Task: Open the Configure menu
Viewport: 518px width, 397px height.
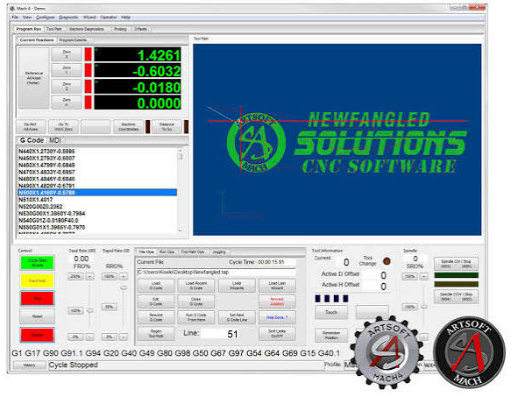Action: tap(46, 18)
